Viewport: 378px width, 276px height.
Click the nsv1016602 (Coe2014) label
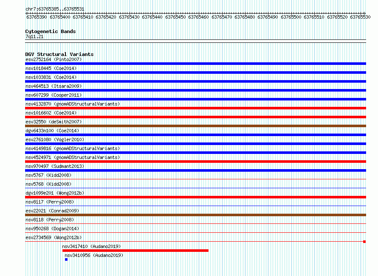click(x=51, y=113)
